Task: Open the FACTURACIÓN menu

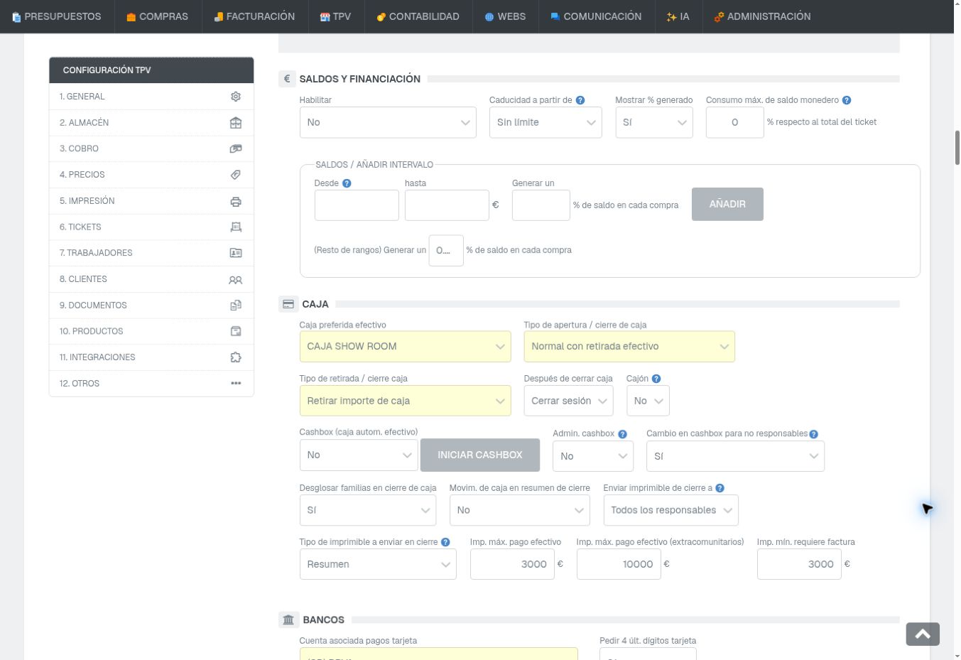Action: [x=254, y=16]
